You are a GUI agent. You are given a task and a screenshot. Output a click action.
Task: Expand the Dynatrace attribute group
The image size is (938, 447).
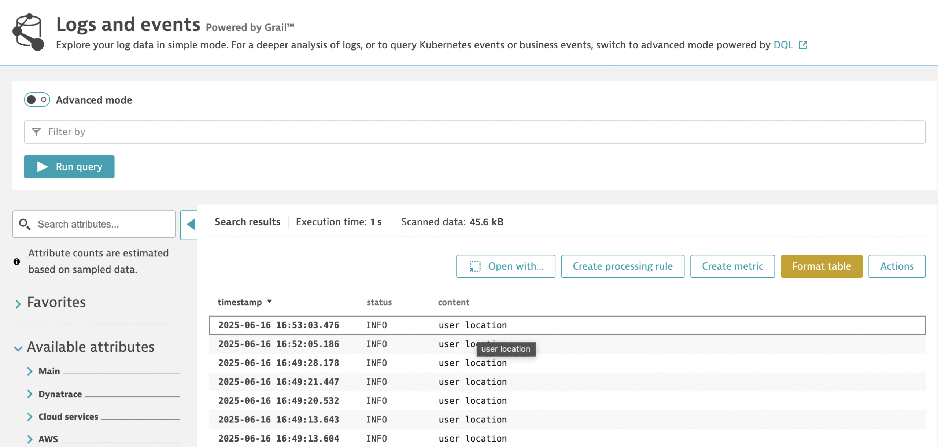pyautogui.click(x=30, y=394)
